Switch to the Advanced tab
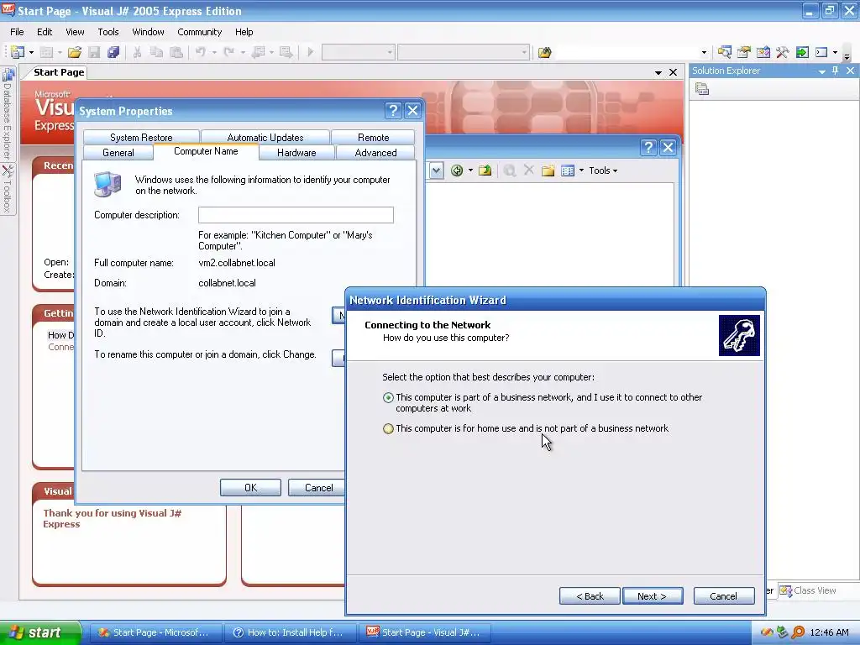Screen dimensions: 860x645 375,153
